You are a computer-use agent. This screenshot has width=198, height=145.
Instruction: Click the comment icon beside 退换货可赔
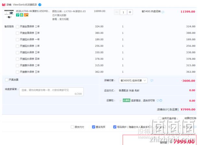[x=158, y=100]
